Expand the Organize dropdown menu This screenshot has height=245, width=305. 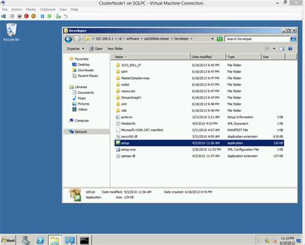(75, 49)
